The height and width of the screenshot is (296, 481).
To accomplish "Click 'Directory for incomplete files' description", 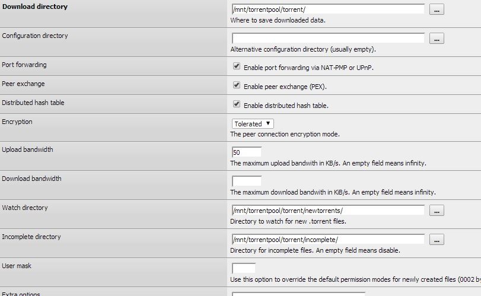I will tap(316, 250).
